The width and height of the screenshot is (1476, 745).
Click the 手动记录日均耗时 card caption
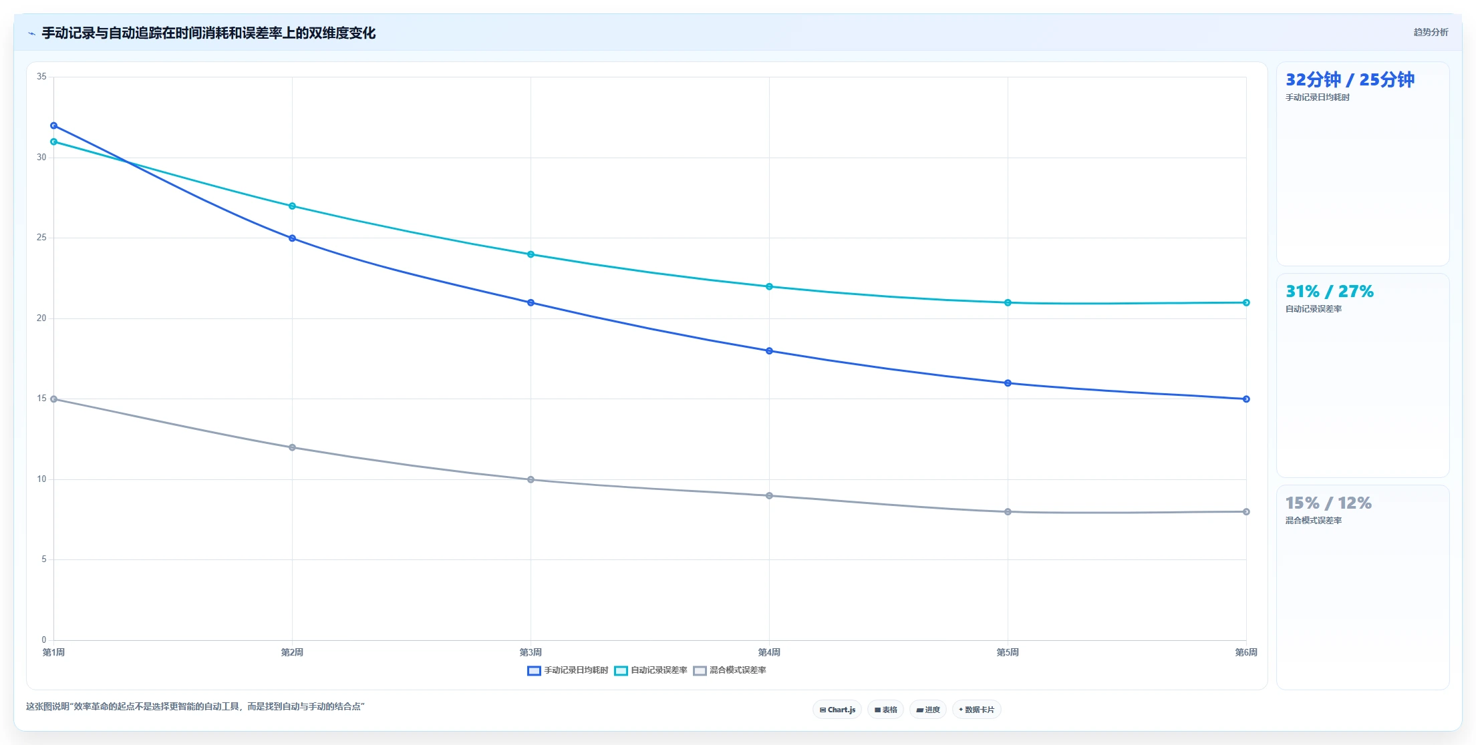1318,97
